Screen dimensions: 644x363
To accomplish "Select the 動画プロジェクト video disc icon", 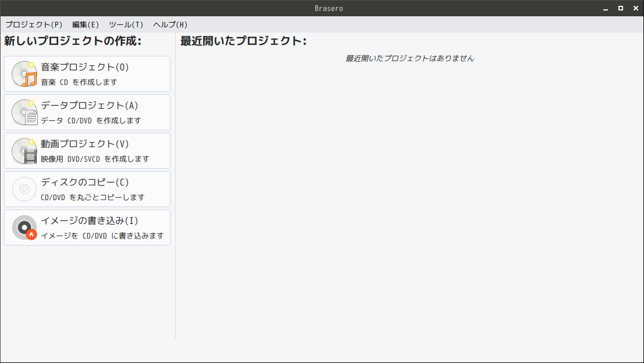I will [24, 150].
